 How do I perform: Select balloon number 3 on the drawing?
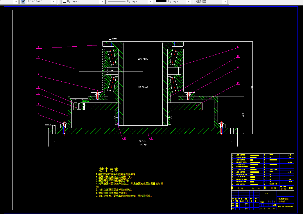(x=38, y=114)
